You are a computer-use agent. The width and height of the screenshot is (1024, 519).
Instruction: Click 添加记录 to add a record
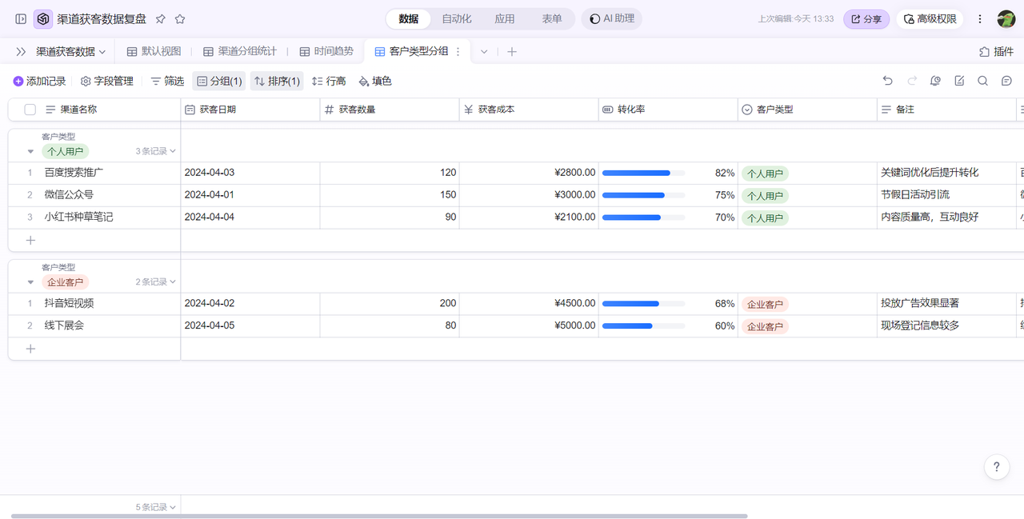tap(40, 81)
